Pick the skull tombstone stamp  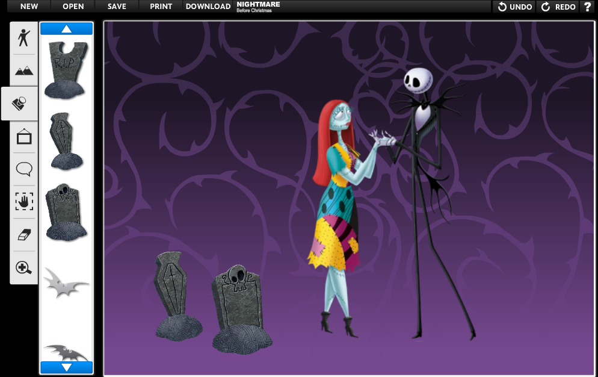[x=66, y=212]
